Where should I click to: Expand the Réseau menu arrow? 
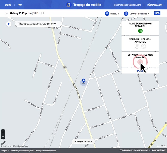pos(119,14)
